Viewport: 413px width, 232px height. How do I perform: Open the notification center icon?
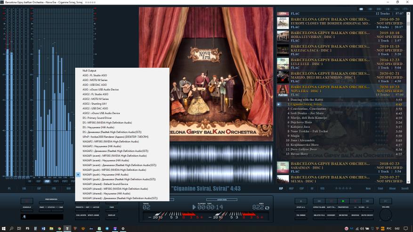406,229
